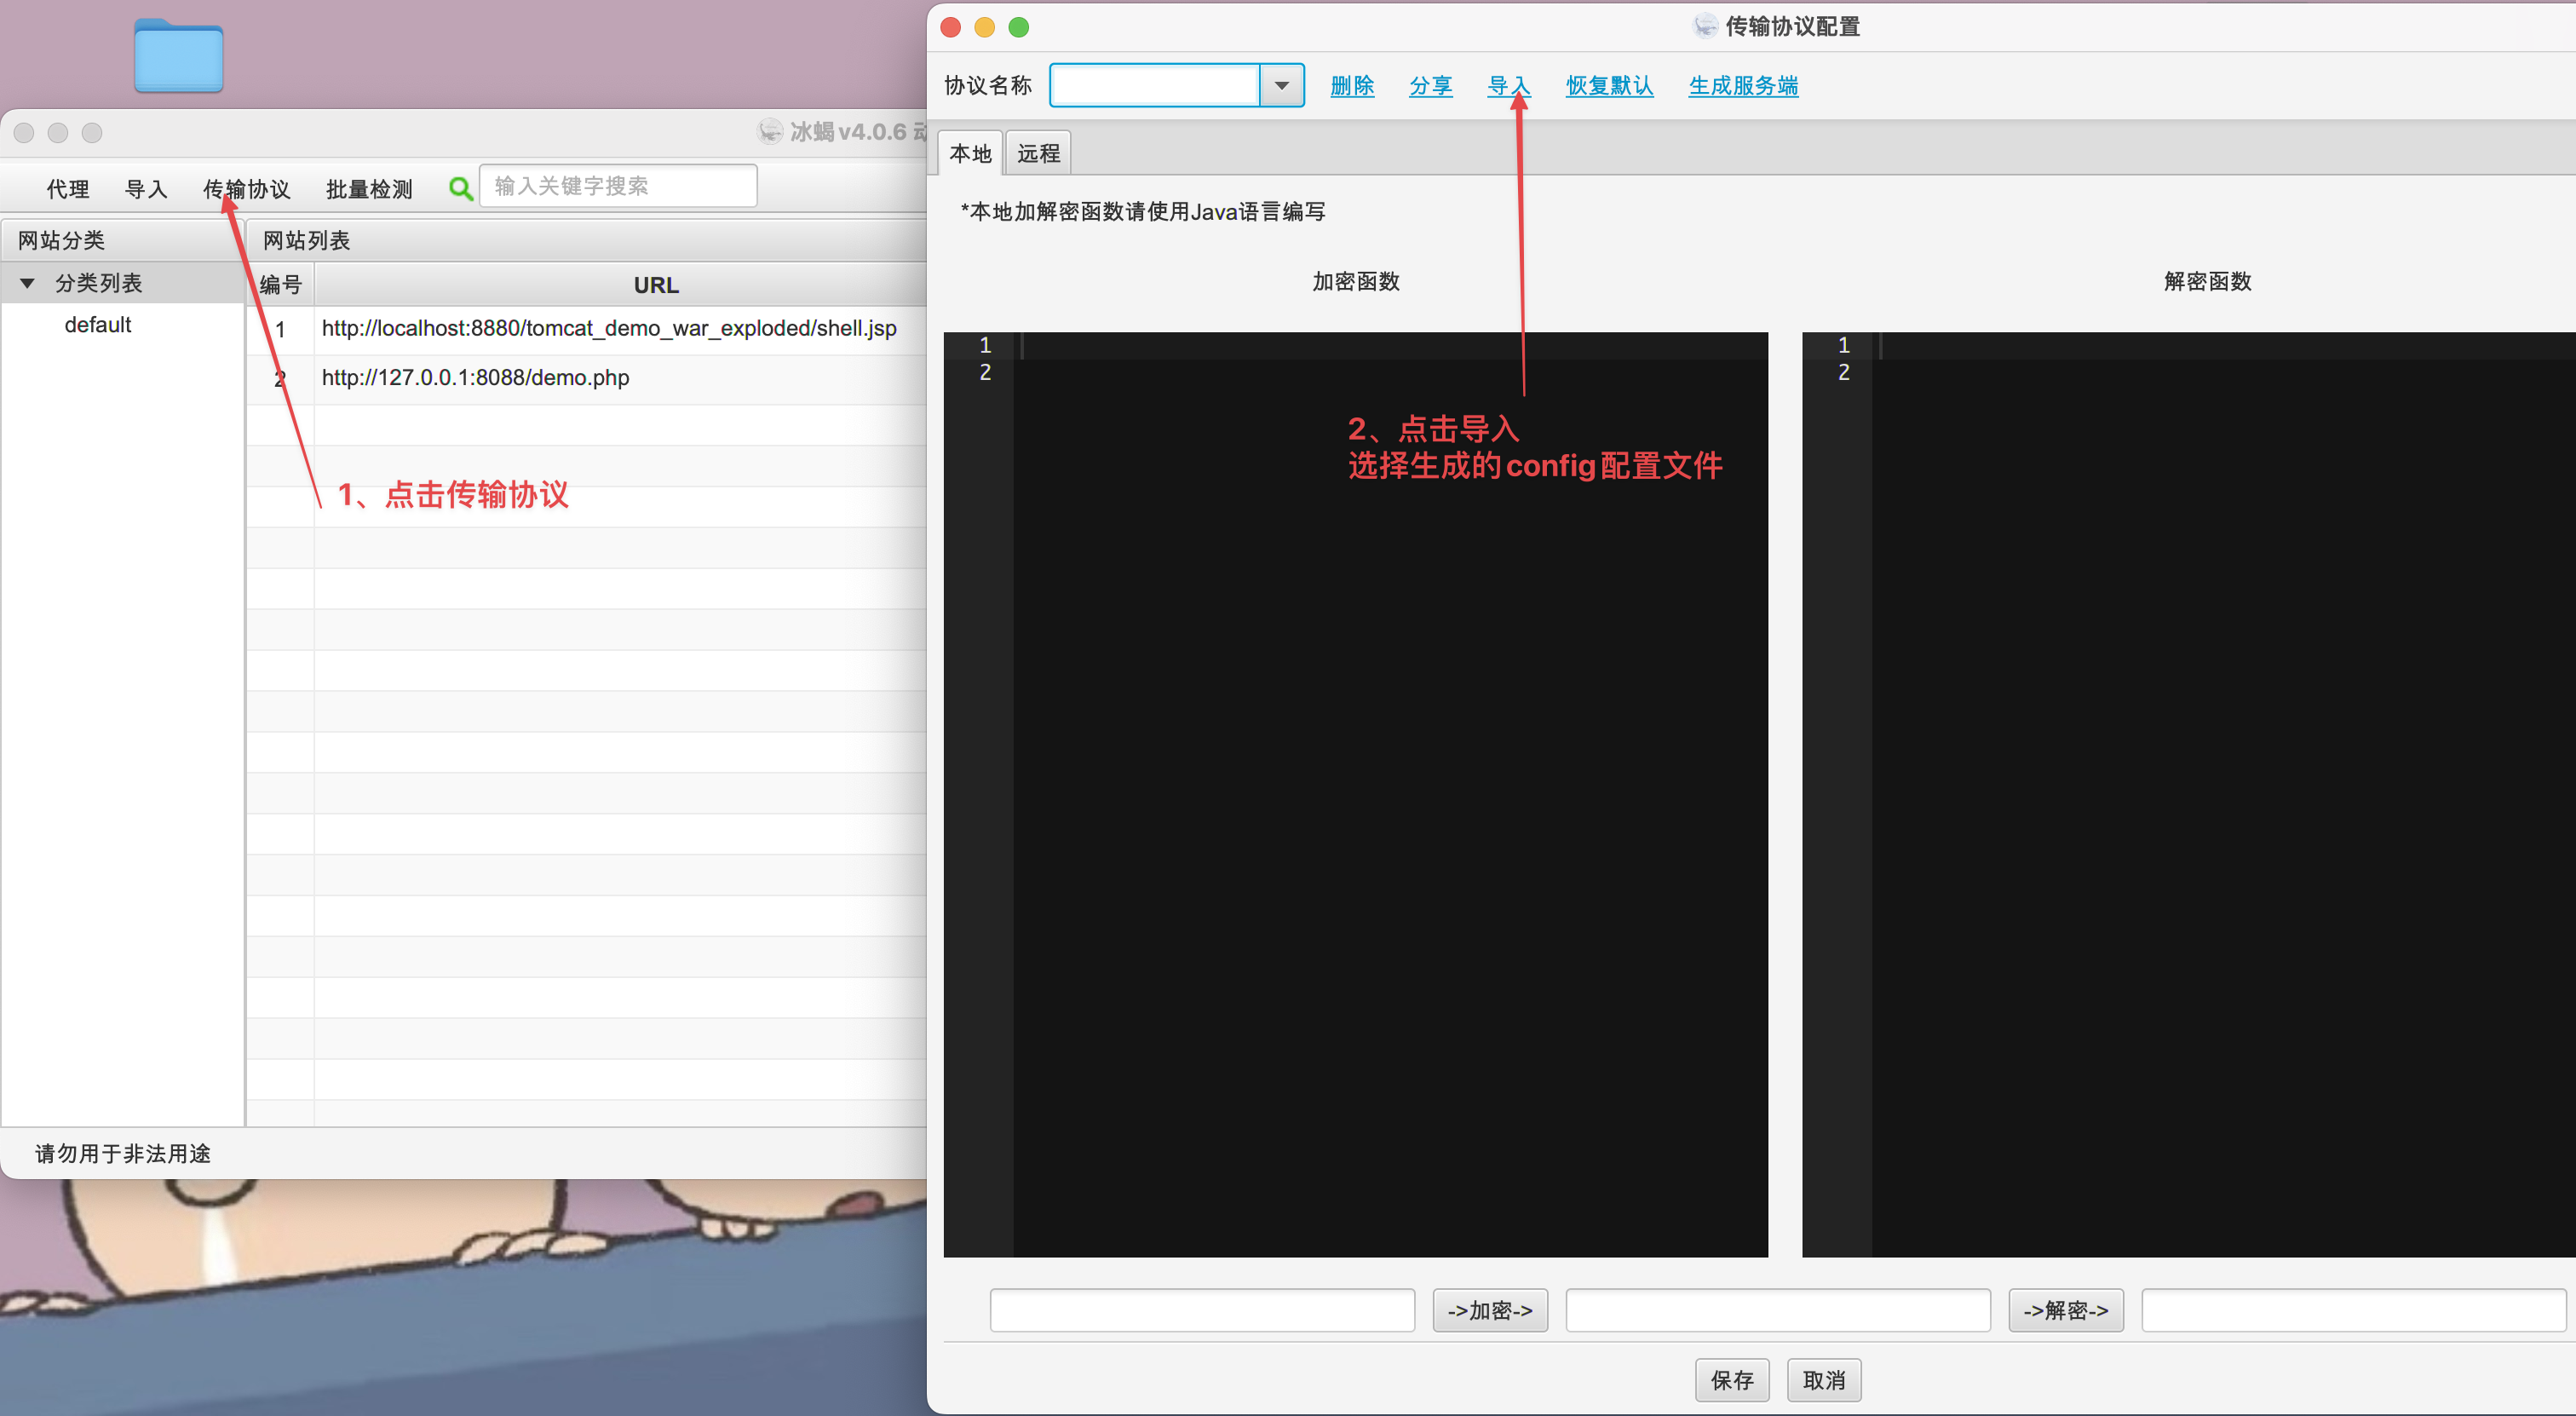Select the 本地 tab
This screenshot has height=1416, width=2576.
970,154
